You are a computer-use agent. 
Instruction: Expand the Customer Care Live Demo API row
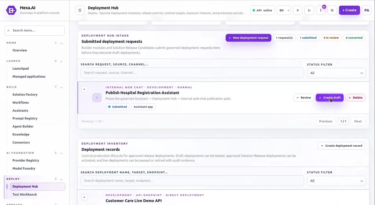[x=84, y=197]
